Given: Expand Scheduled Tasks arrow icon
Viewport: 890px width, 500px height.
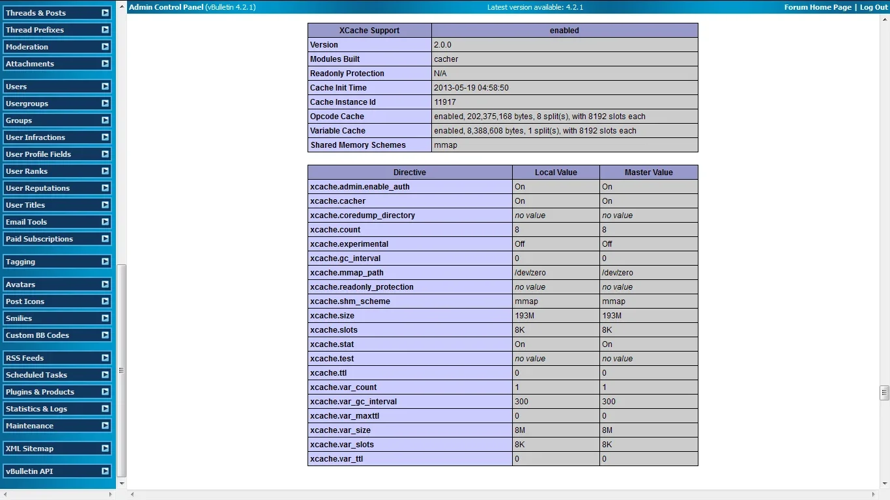Looking at the screenshot, I should (x=105, y=375).
